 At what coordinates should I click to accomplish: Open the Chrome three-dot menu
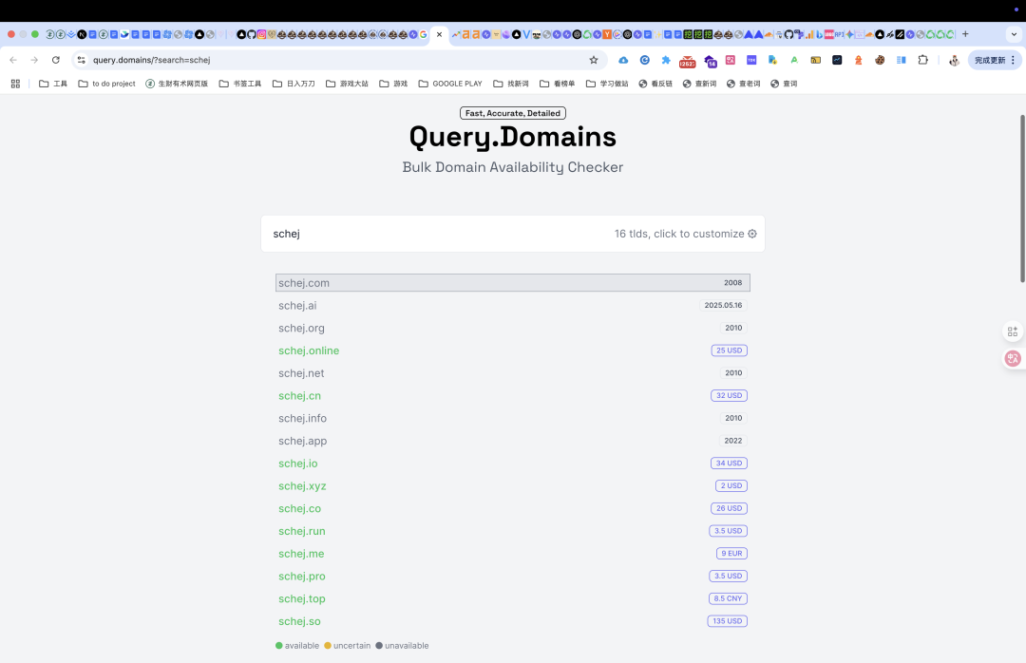1013,60
